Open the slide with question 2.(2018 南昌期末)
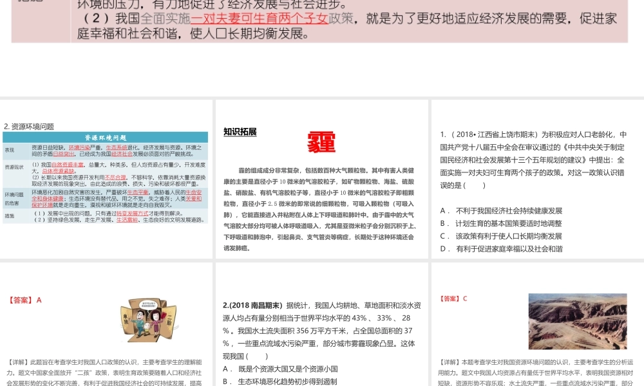This screenshot has height=386, width=644. coord(321,324)
